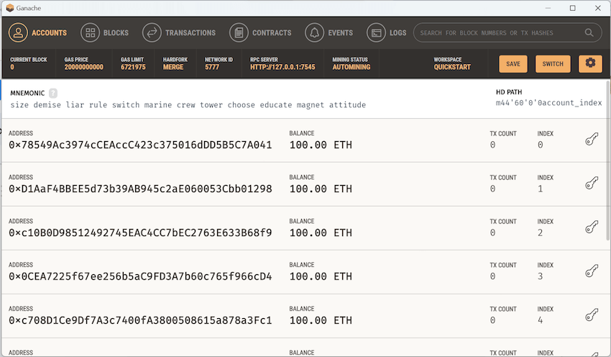This screenshot has width=611, height=357.
Task: Open the Blocks grid icon
Action: click(91, 33)
